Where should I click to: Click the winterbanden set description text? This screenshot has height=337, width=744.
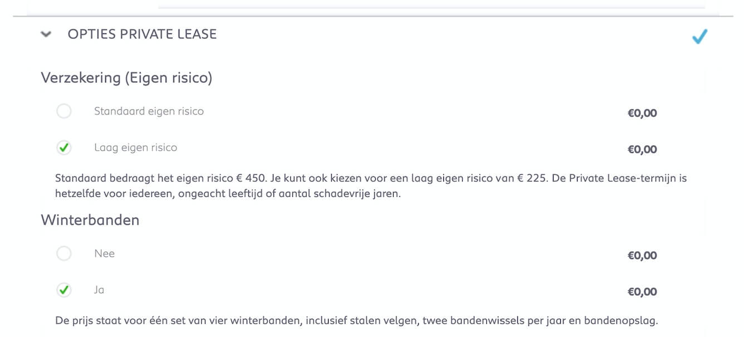[x=356, y=321]
